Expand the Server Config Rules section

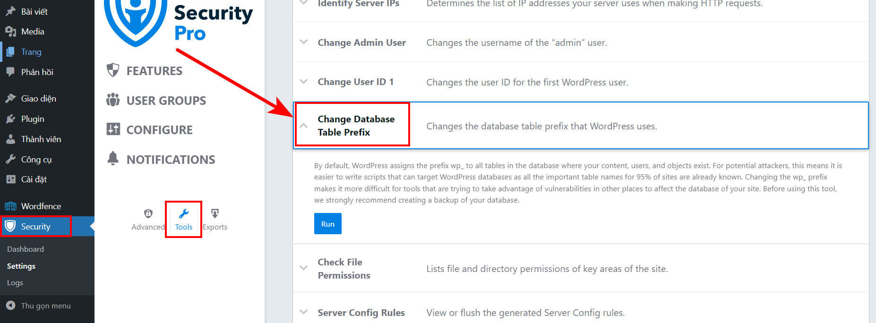[303, 312]
